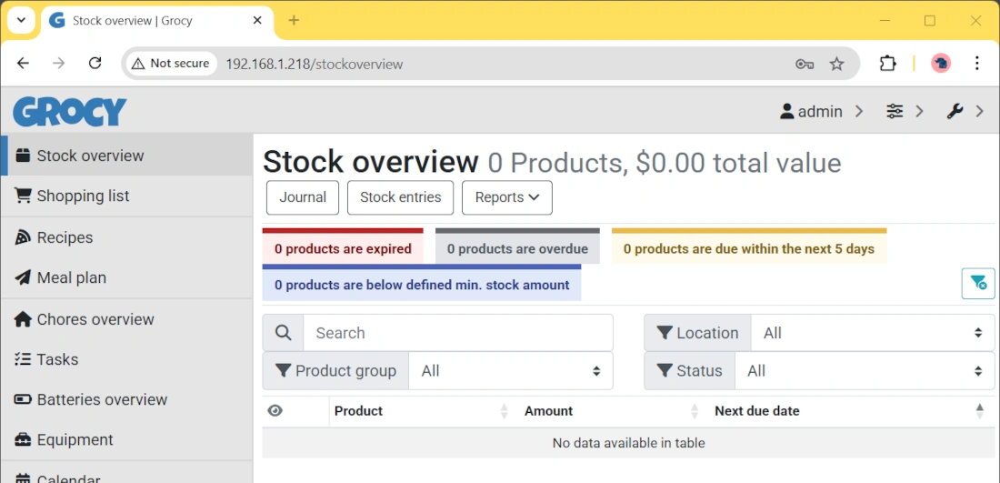Open the view settings sliders menu
The image size is (1000, 483).
[x=905, y=112]
